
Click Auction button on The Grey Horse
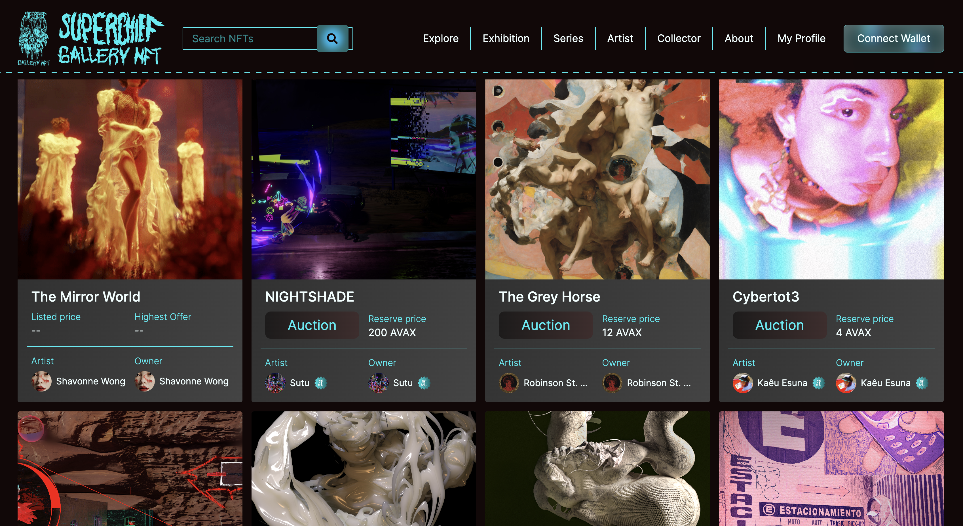[545, 325]
